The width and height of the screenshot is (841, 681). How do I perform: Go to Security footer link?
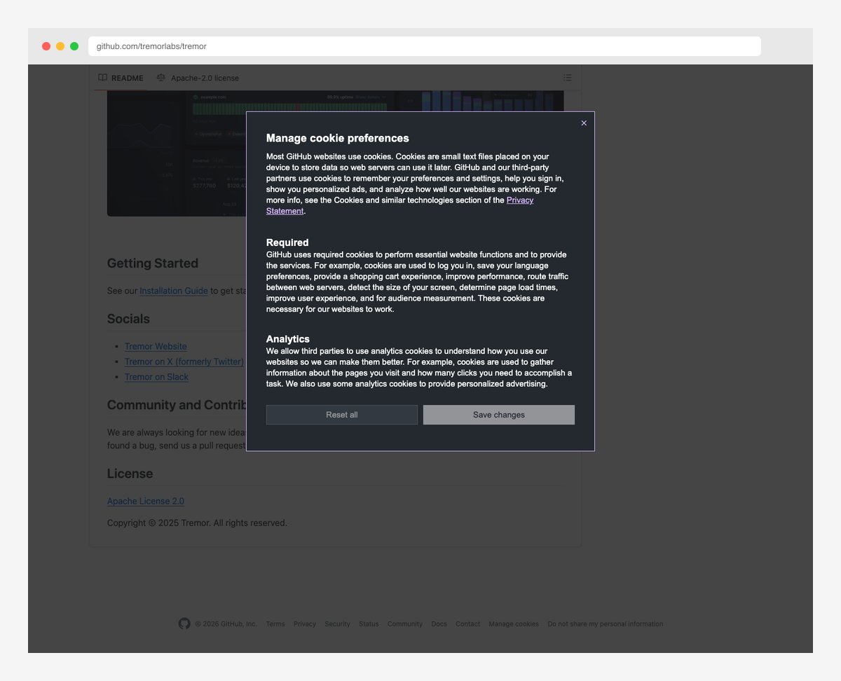(x=337, y=624)
